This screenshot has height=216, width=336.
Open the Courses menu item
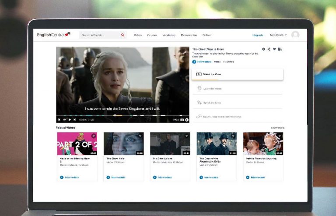click(x=152, y=35)
